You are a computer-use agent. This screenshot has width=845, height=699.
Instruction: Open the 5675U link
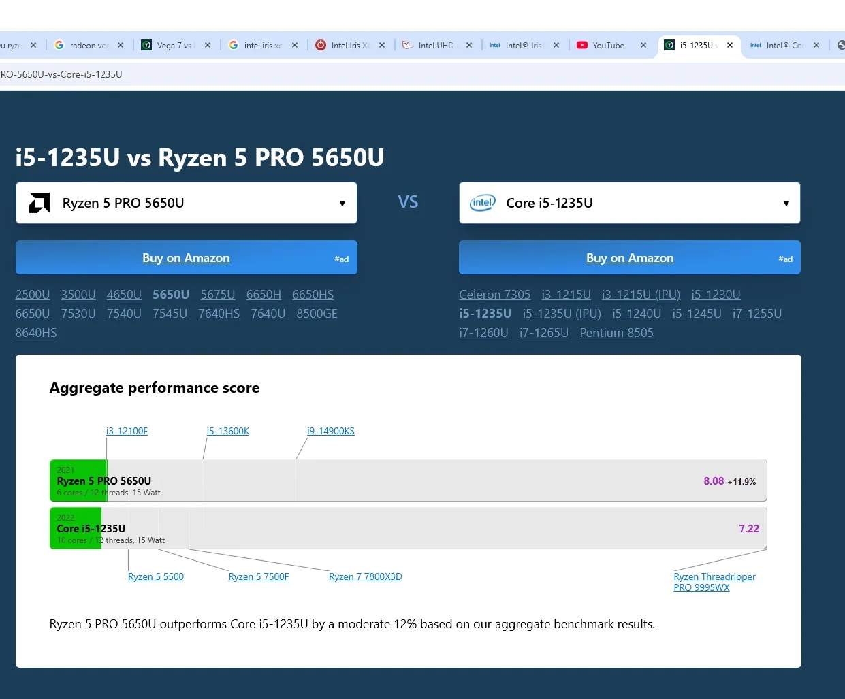click(x=218, y=295)
